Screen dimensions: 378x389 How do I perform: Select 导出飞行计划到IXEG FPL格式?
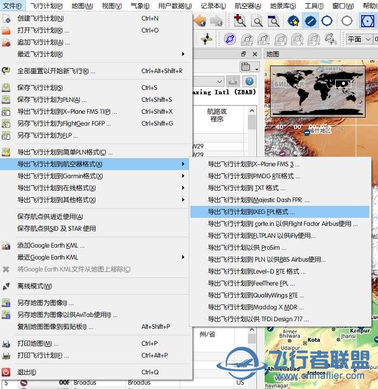point(280,212)
